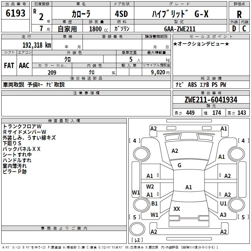This screenshot has height=251, width=251.
Task: Select sales point オークションデビュー text
Action: (201, 44)
